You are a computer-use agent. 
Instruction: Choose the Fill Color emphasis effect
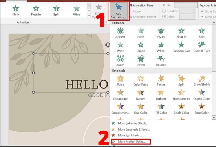pos(161,109)
